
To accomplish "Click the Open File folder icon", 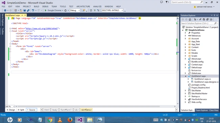I will [21, 10].
